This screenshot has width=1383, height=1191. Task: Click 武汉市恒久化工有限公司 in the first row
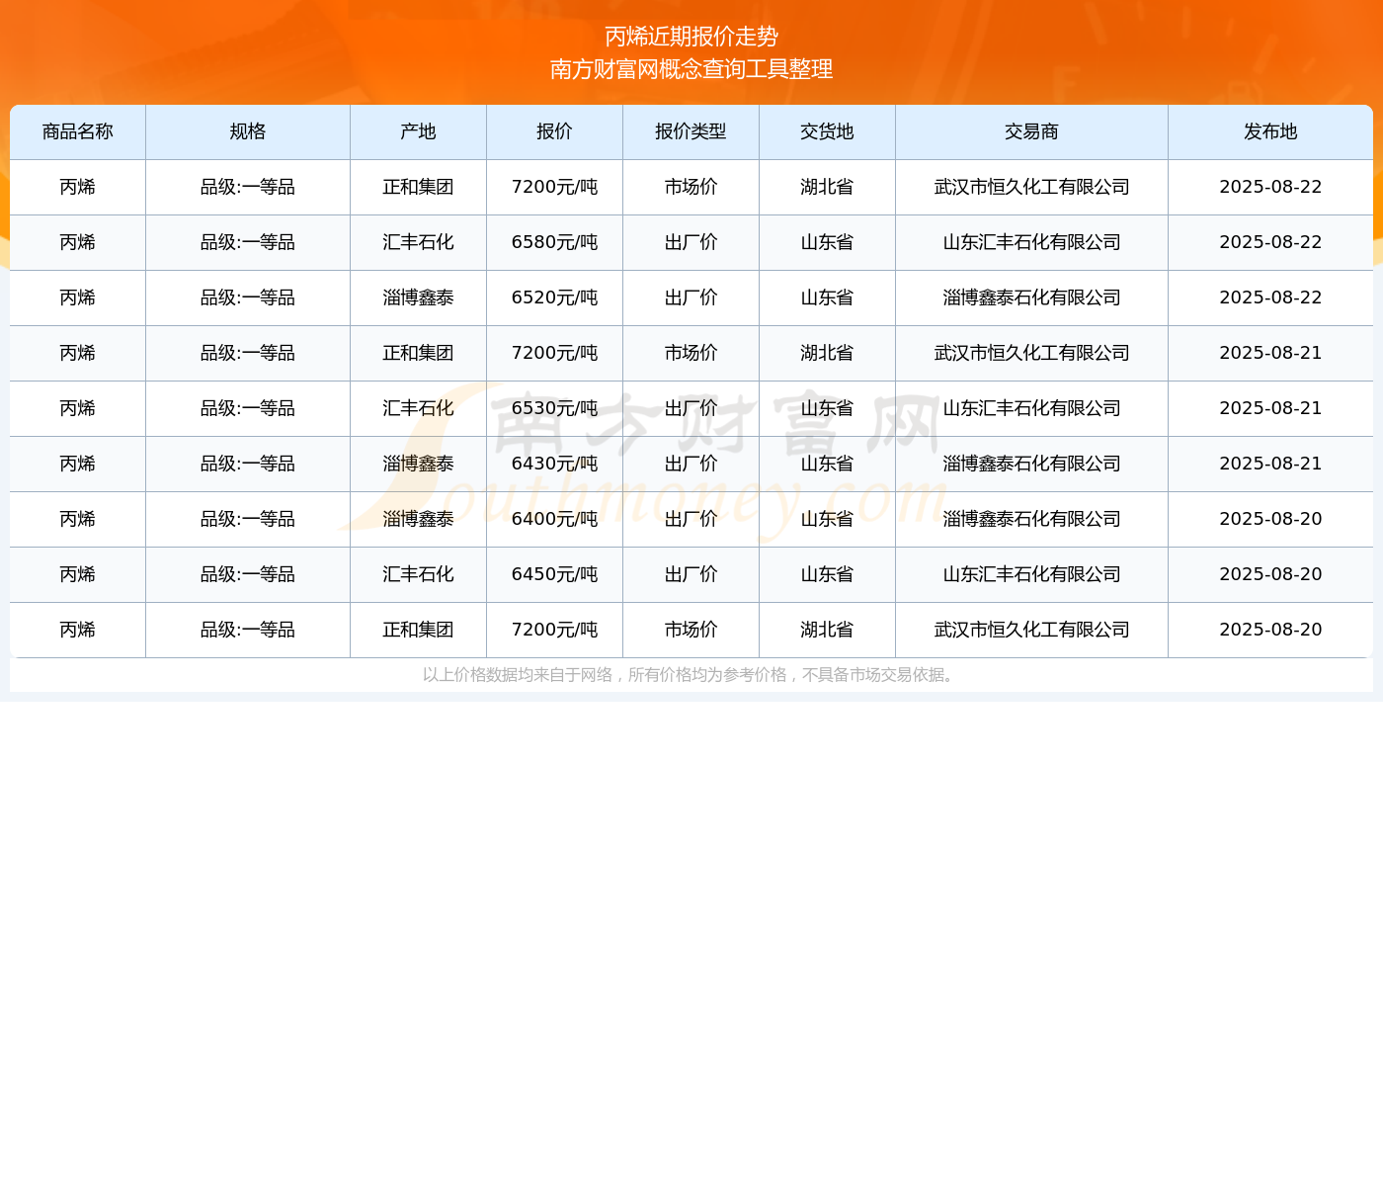point(1031,187)
